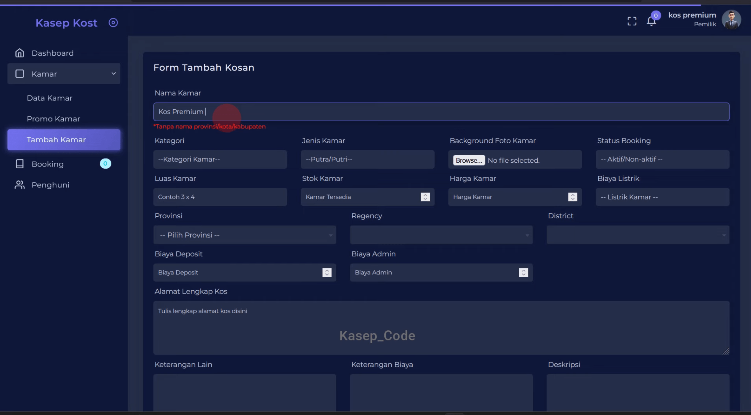The image size is (751, 415).
Task: Click the Alamat textarea resize handle
Action: coord(726,351)
